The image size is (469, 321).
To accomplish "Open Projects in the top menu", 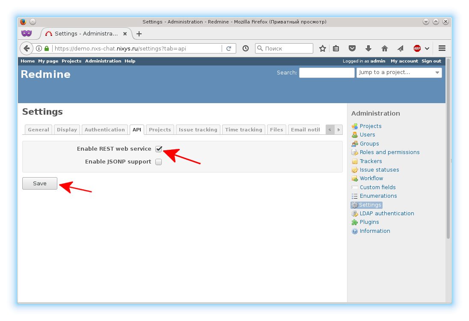I will 71,61.
